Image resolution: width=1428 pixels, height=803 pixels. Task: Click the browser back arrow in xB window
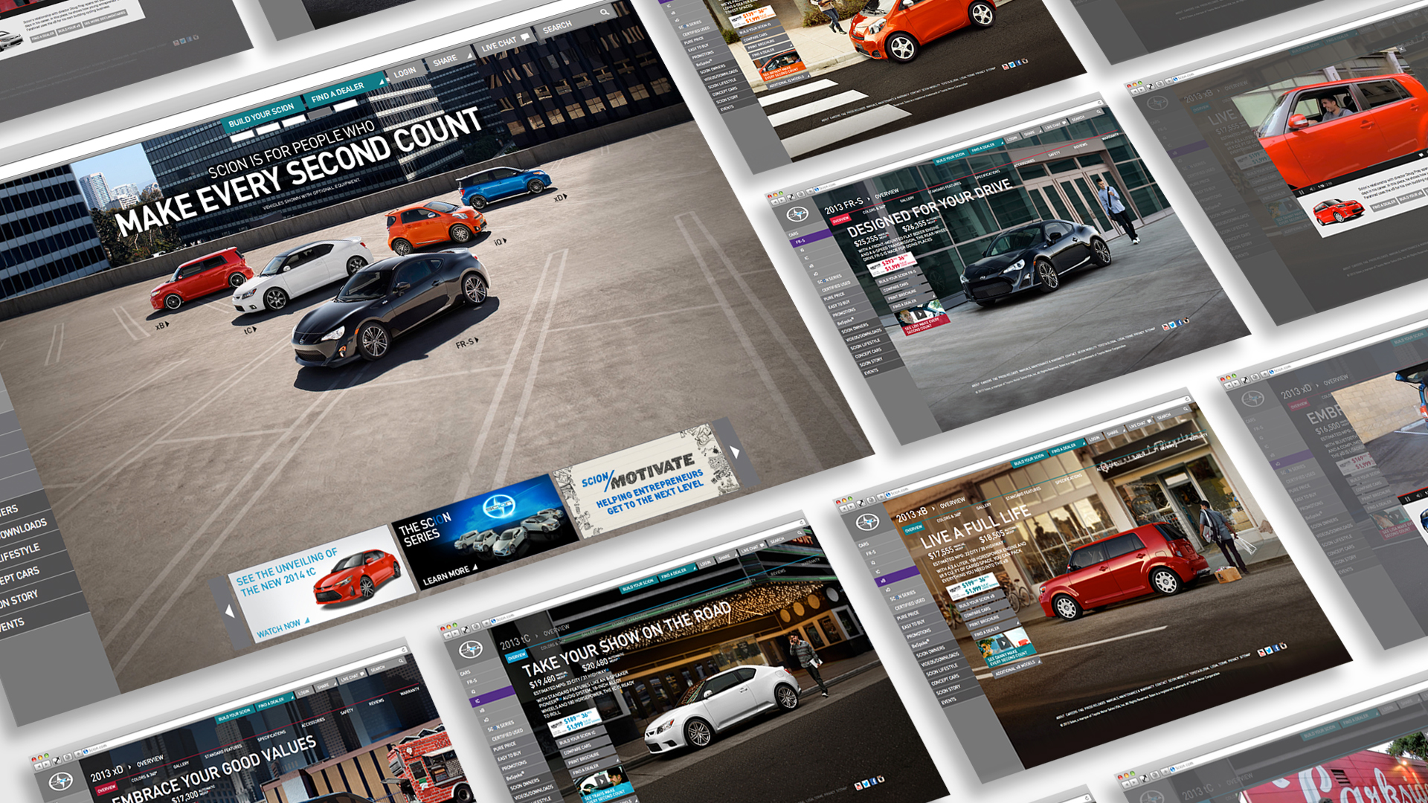click(x=843, y=509)
